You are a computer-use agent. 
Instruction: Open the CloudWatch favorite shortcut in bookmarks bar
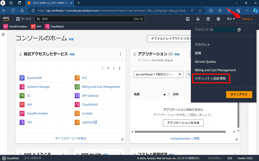point(54,26)
